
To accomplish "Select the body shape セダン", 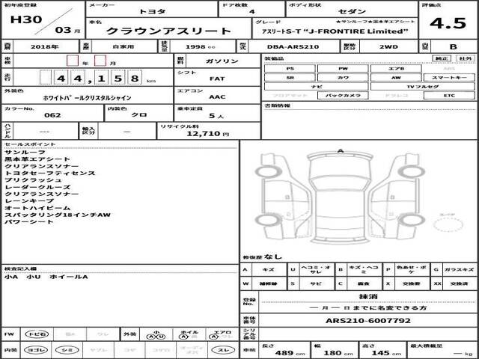I will click(352, 12).
